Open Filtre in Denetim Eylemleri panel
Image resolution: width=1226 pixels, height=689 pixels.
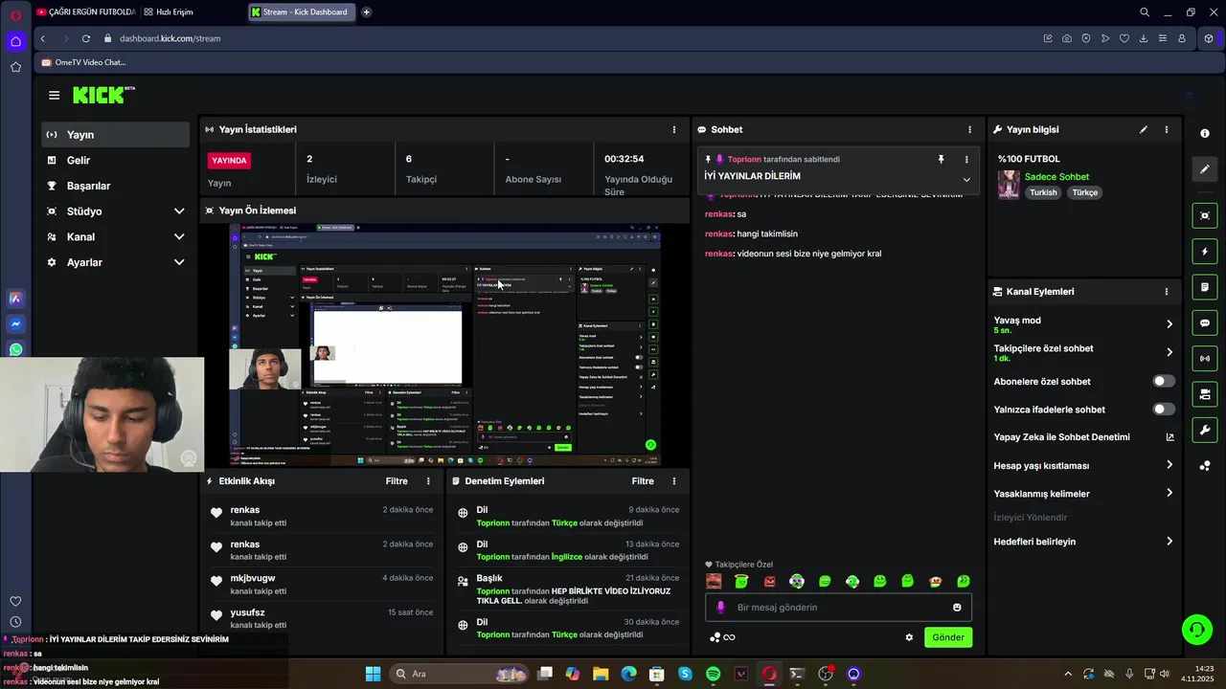tap(643, 481)
